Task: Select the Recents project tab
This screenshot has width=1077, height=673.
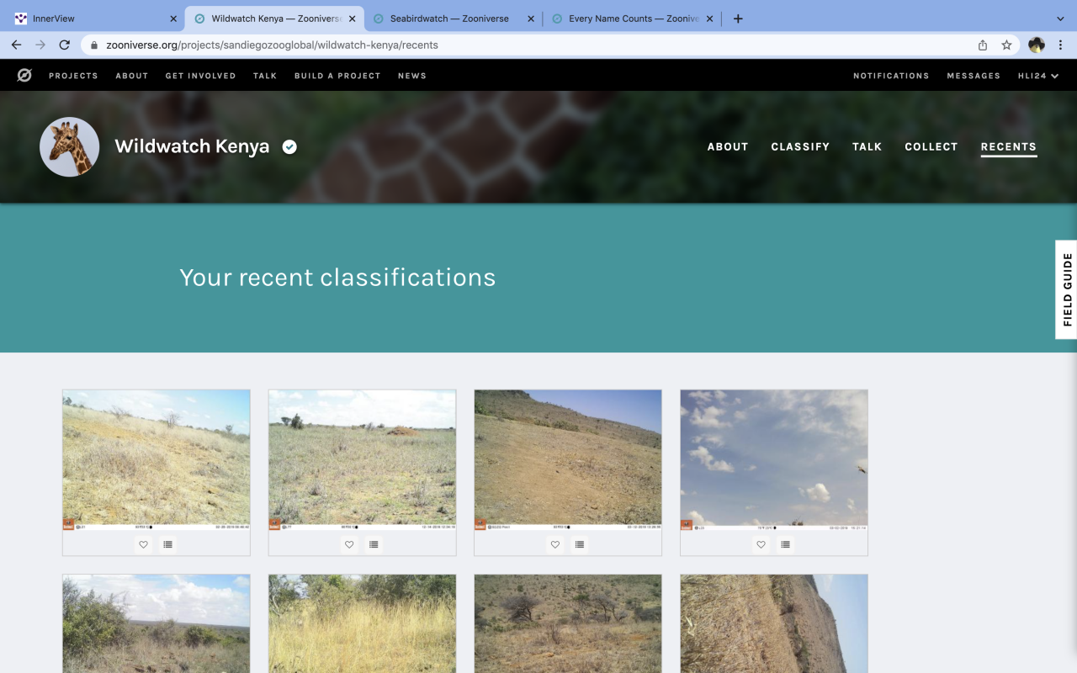Action: (1008, 146)
